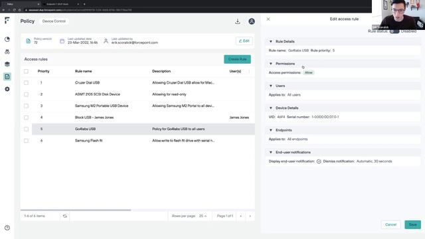Open the Rows per page dropdown
Image resolution: width=425 pixels, height=239 pixels.
click(203, 216)
